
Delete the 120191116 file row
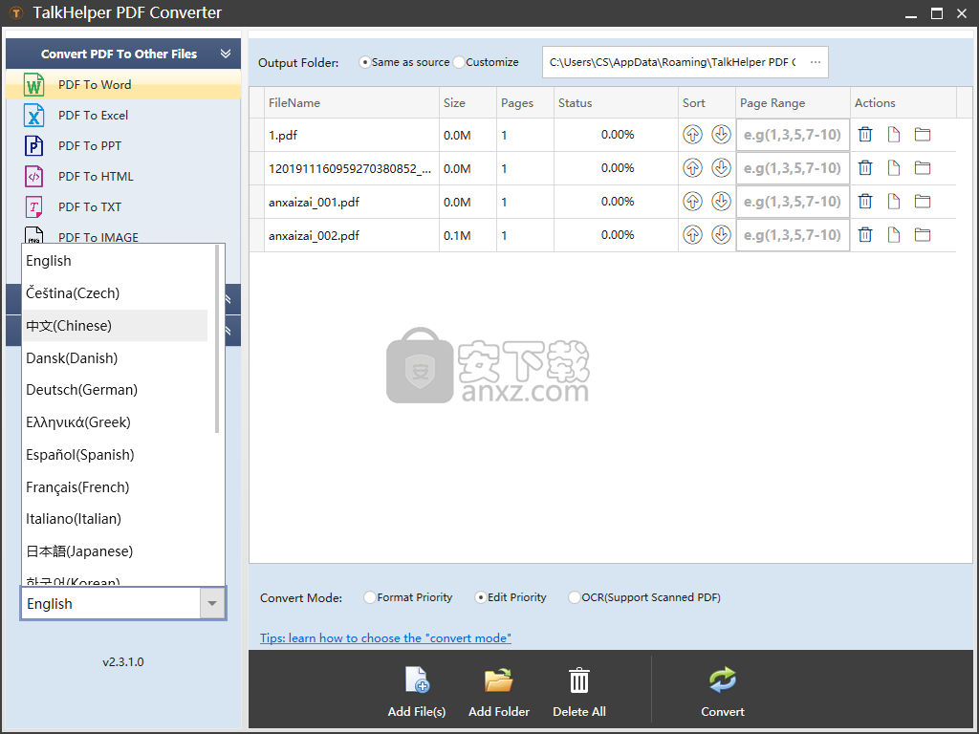coord(864,168)
